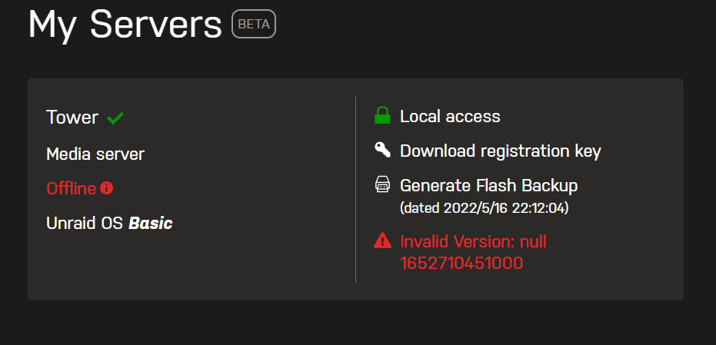Click the Unraid OS Basic license label
This screenshot has width=716, height=345.
109,223
